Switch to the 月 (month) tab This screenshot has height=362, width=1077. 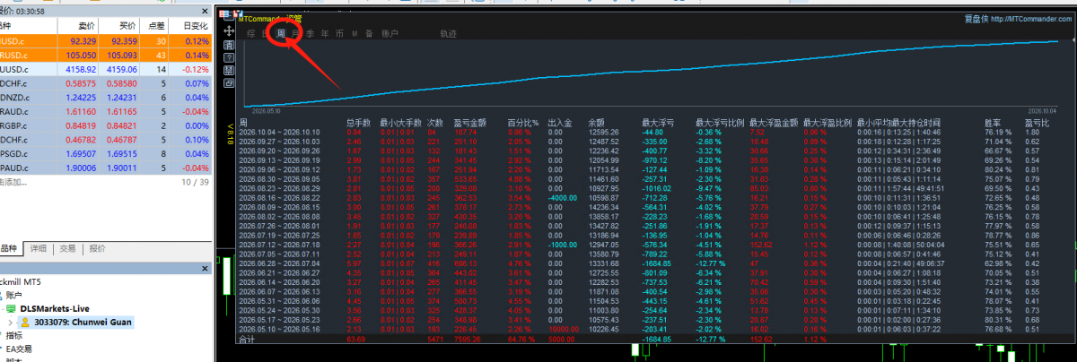pyautogui.click(x=296, y=34)
